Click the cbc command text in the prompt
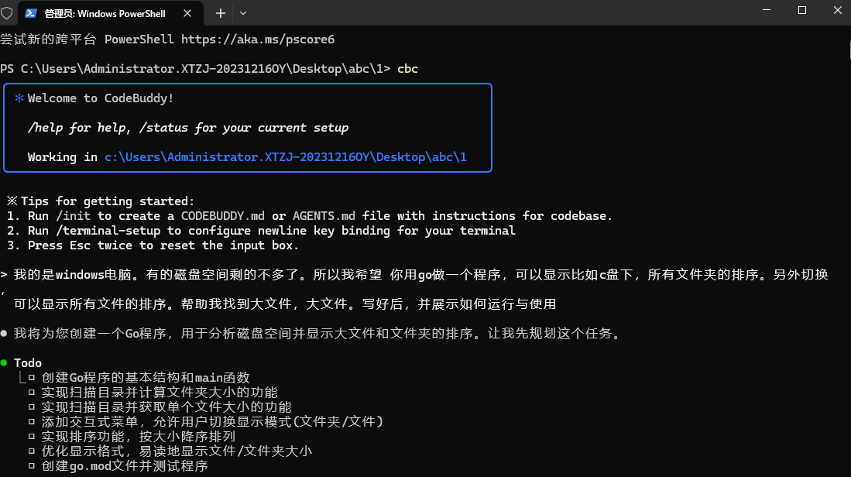This screenshot has width=851, height=477. [x=407, y=69]
